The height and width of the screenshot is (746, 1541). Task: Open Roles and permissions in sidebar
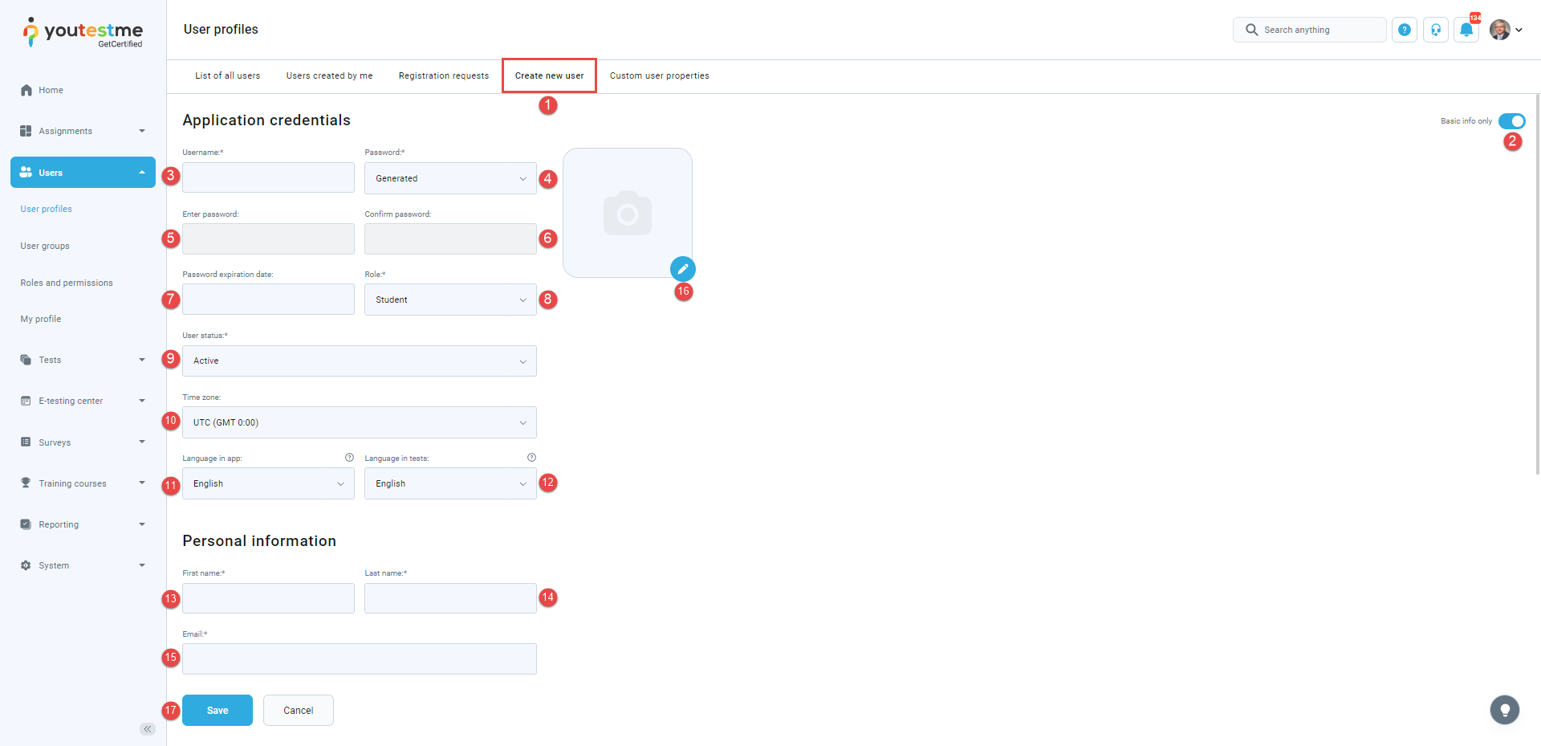coord(67,283)
